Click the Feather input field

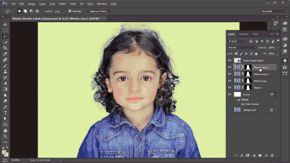60,11
